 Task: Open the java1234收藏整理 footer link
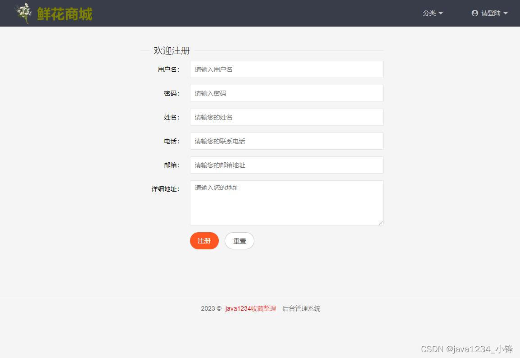pos(250,308)
